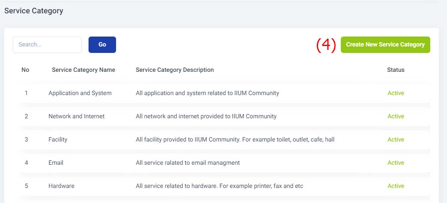447x203 pixels.
Task: Open the Hardware service category
Action: (x=61, y=186)
